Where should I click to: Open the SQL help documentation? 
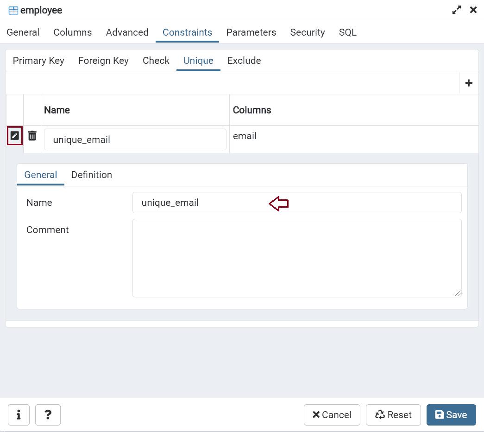(x=48, y=415)
